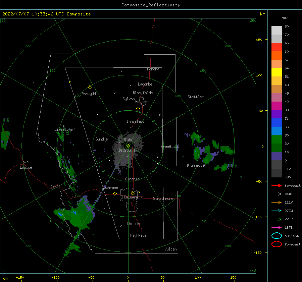Click the 04DK legend label
Image resolution: width=302 pixels, height=282 pixels.
click(x=289, y=194)
